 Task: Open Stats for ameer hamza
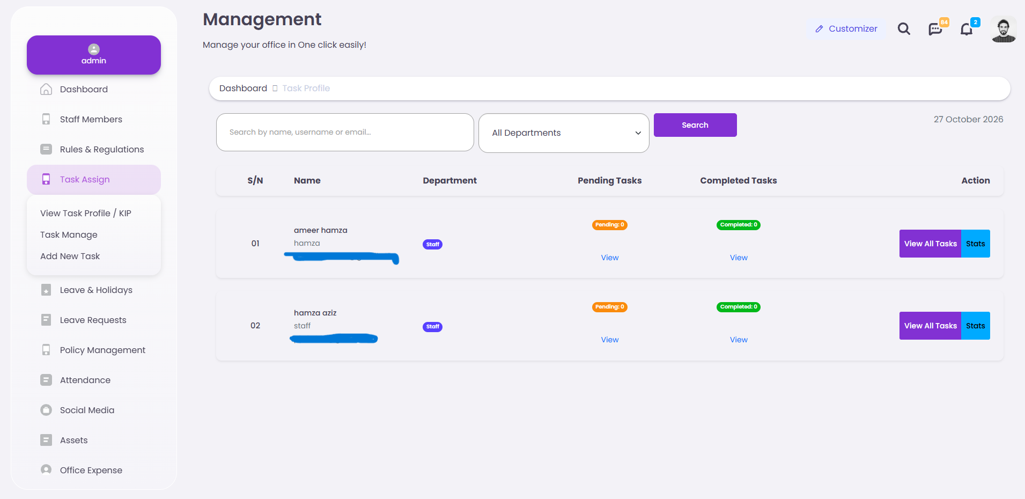point(975,244)
